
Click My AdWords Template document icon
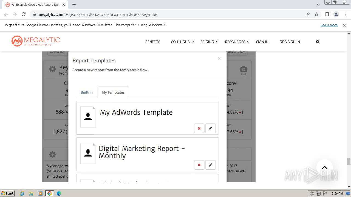click(88, 117)
